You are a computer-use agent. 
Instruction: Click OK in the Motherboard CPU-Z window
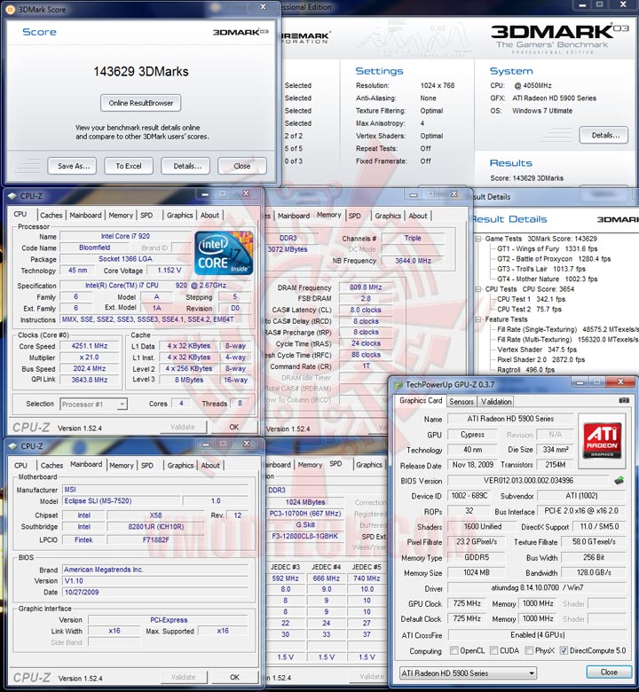[234, 677]
